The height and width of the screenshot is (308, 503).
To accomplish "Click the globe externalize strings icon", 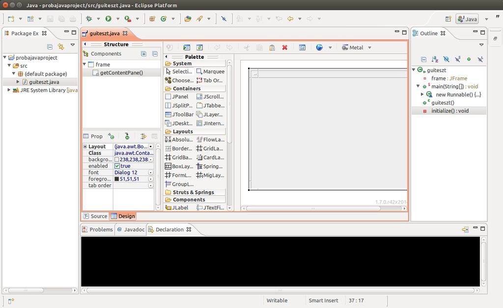I will pos(319,48).
